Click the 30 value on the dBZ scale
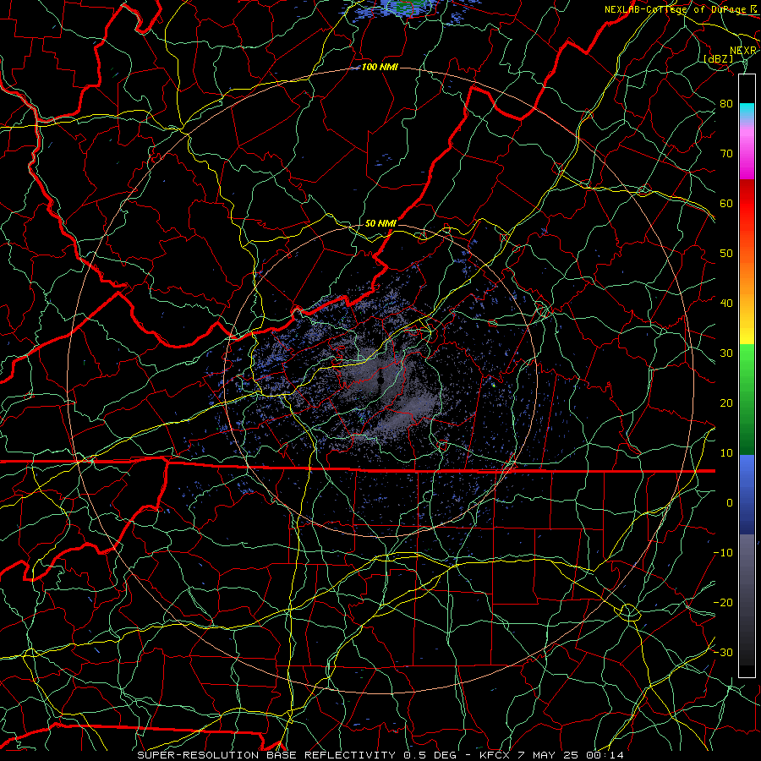 (726, 353)
